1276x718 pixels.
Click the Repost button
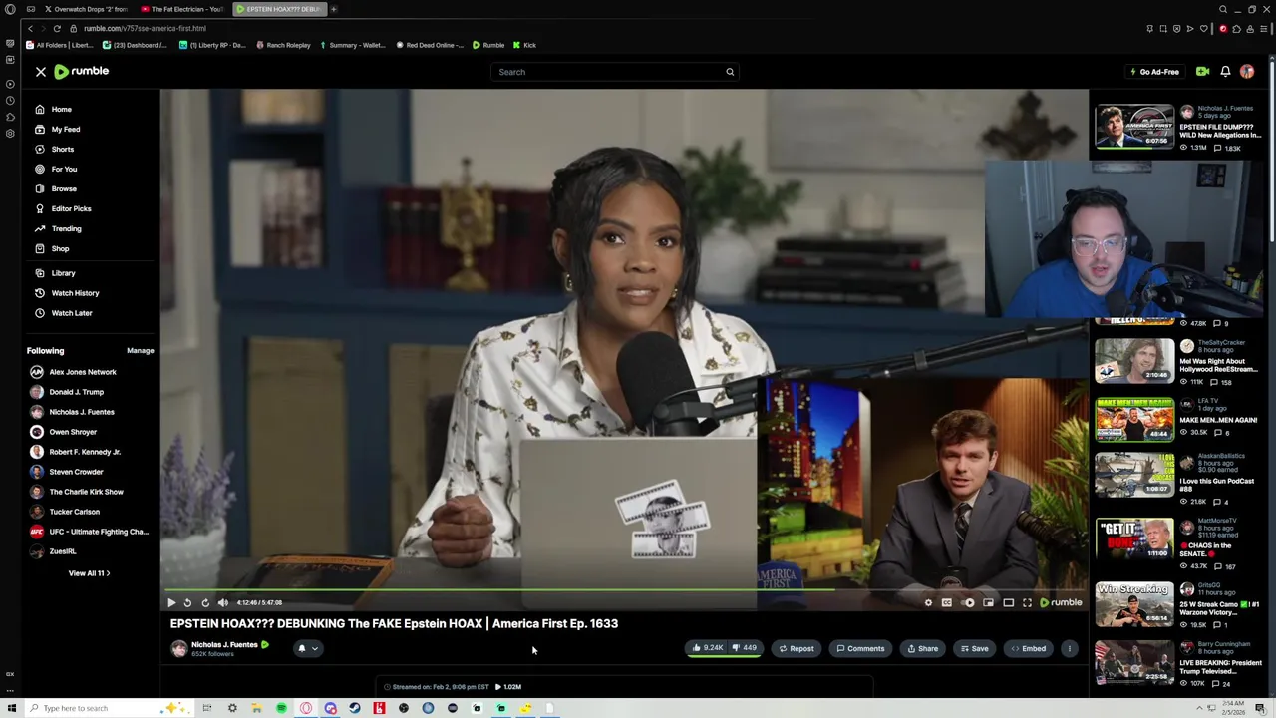click(797, 648)
